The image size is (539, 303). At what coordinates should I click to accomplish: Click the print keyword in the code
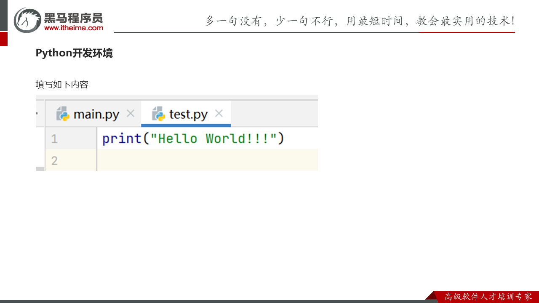122,138
